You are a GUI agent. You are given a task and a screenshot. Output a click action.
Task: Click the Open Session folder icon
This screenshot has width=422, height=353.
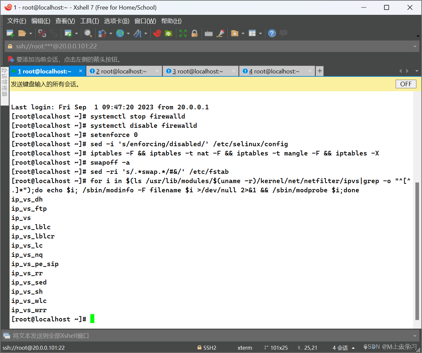[x=22, y=33]
